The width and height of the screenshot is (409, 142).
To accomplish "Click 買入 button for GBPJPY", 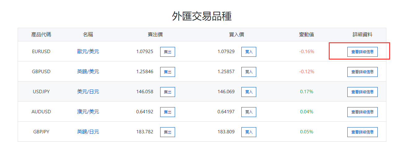I will click(x=248, y=132).
